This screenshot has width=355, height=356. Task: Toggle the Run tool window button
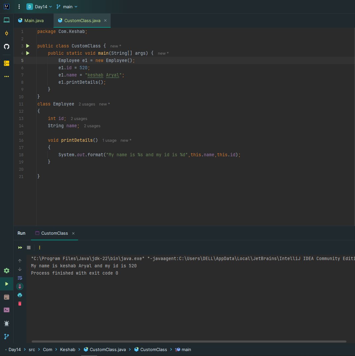point(7,284)
